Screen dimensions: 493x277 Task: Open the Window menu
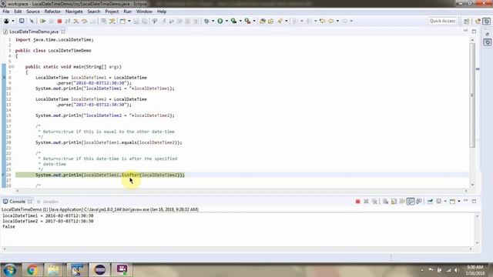(x=144, y=12)
